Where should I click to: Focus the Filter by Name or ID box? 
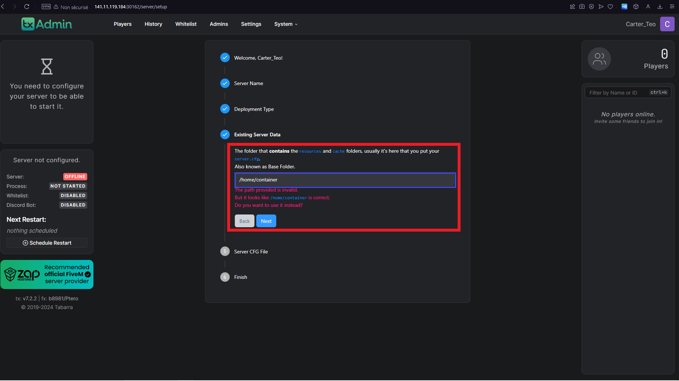point(618,93)
